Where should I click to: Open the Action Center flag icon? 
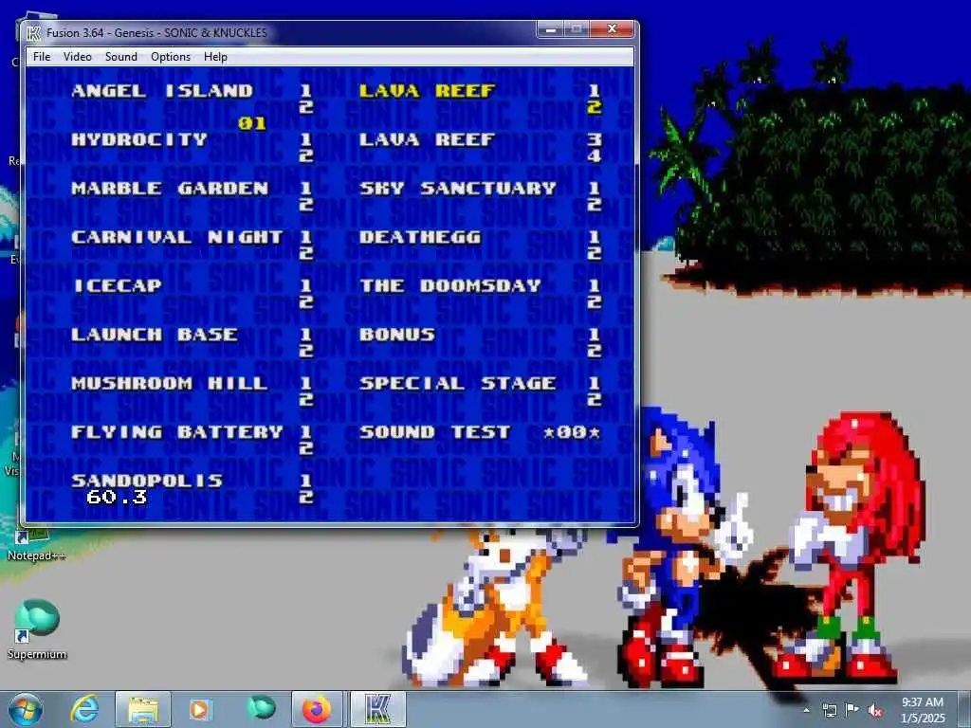coord(852,710)
